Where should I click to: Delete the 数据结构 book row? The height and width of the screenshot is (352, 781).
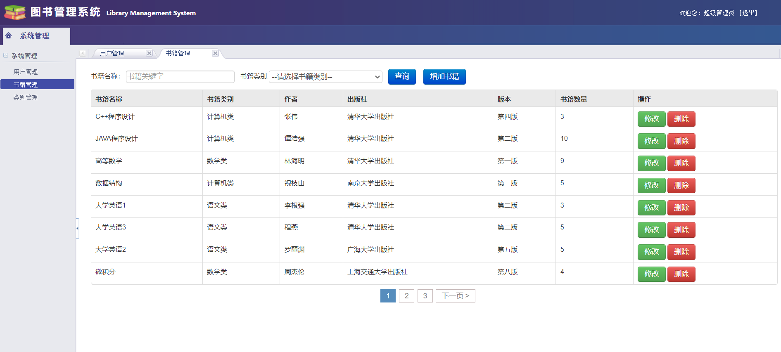click(x=681, y=185)
